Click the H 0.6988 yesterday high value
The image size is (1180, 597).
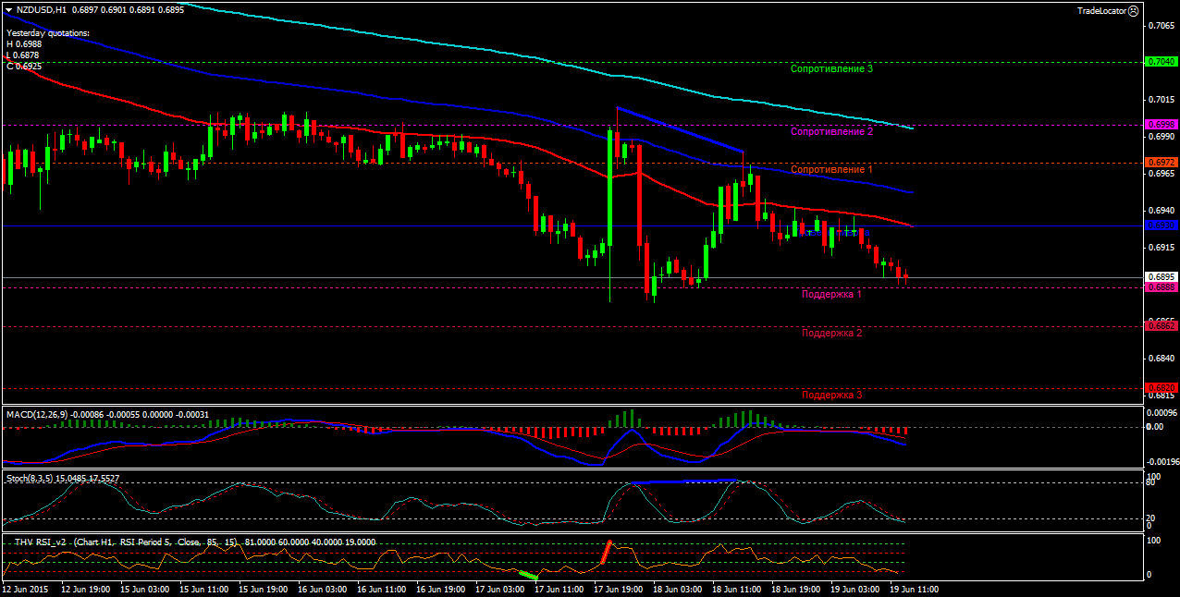coord(24,44)
